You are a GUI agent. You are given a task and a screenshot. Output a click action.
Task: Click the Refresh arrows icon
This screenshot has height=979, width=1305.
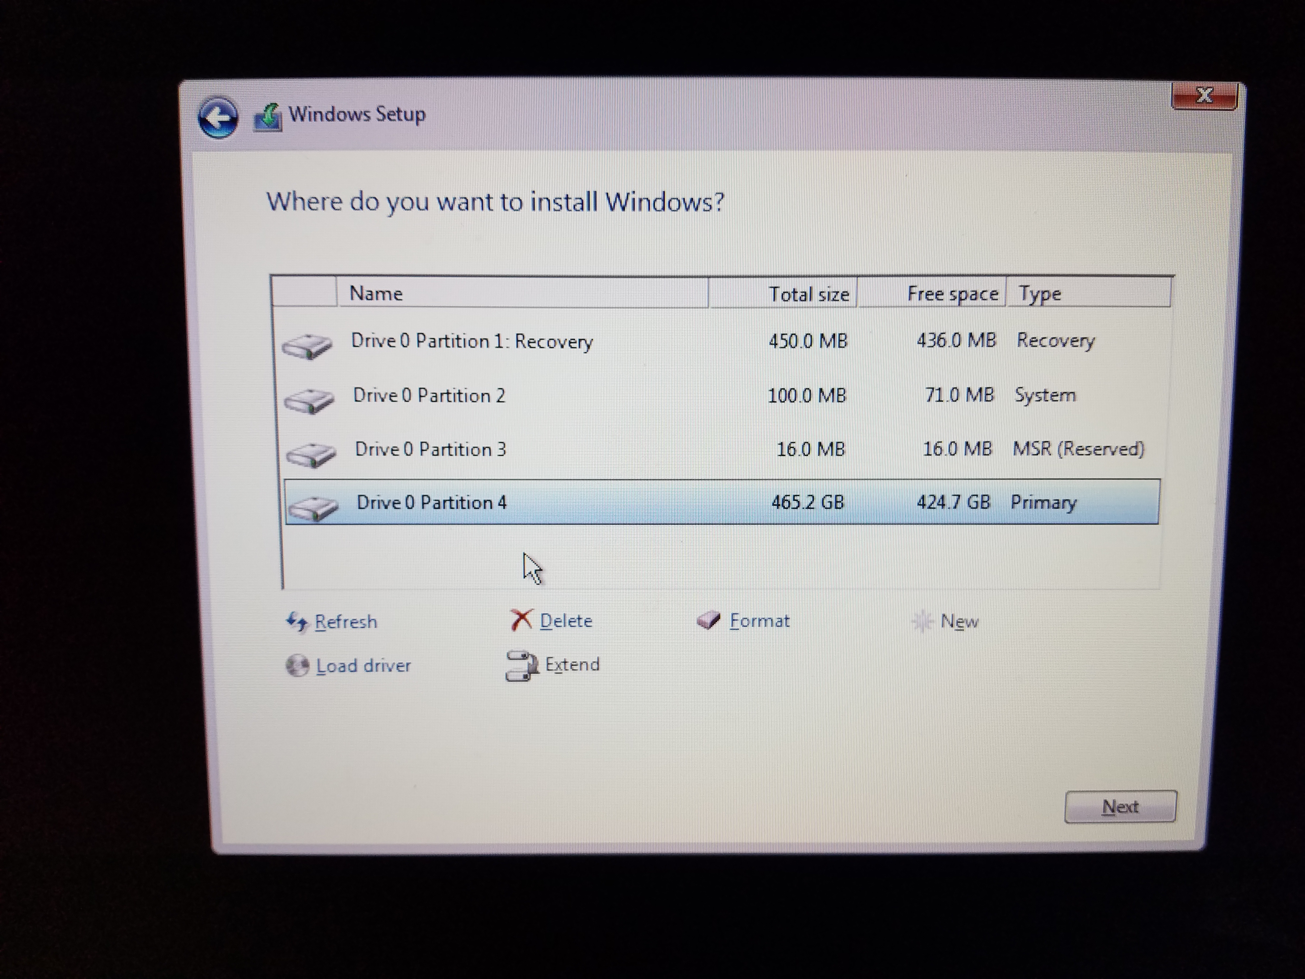click(x=297, y=622)
